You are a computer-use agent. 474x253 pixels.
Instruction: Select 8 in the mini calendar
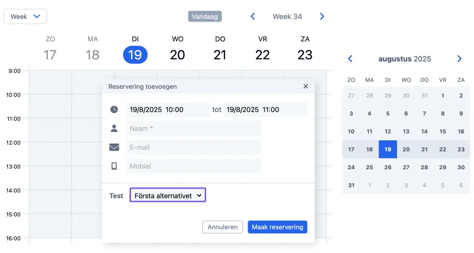click(443, 114)
